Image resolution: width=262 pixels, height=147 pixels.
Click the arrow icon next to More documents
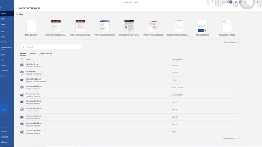coord(238,138)
